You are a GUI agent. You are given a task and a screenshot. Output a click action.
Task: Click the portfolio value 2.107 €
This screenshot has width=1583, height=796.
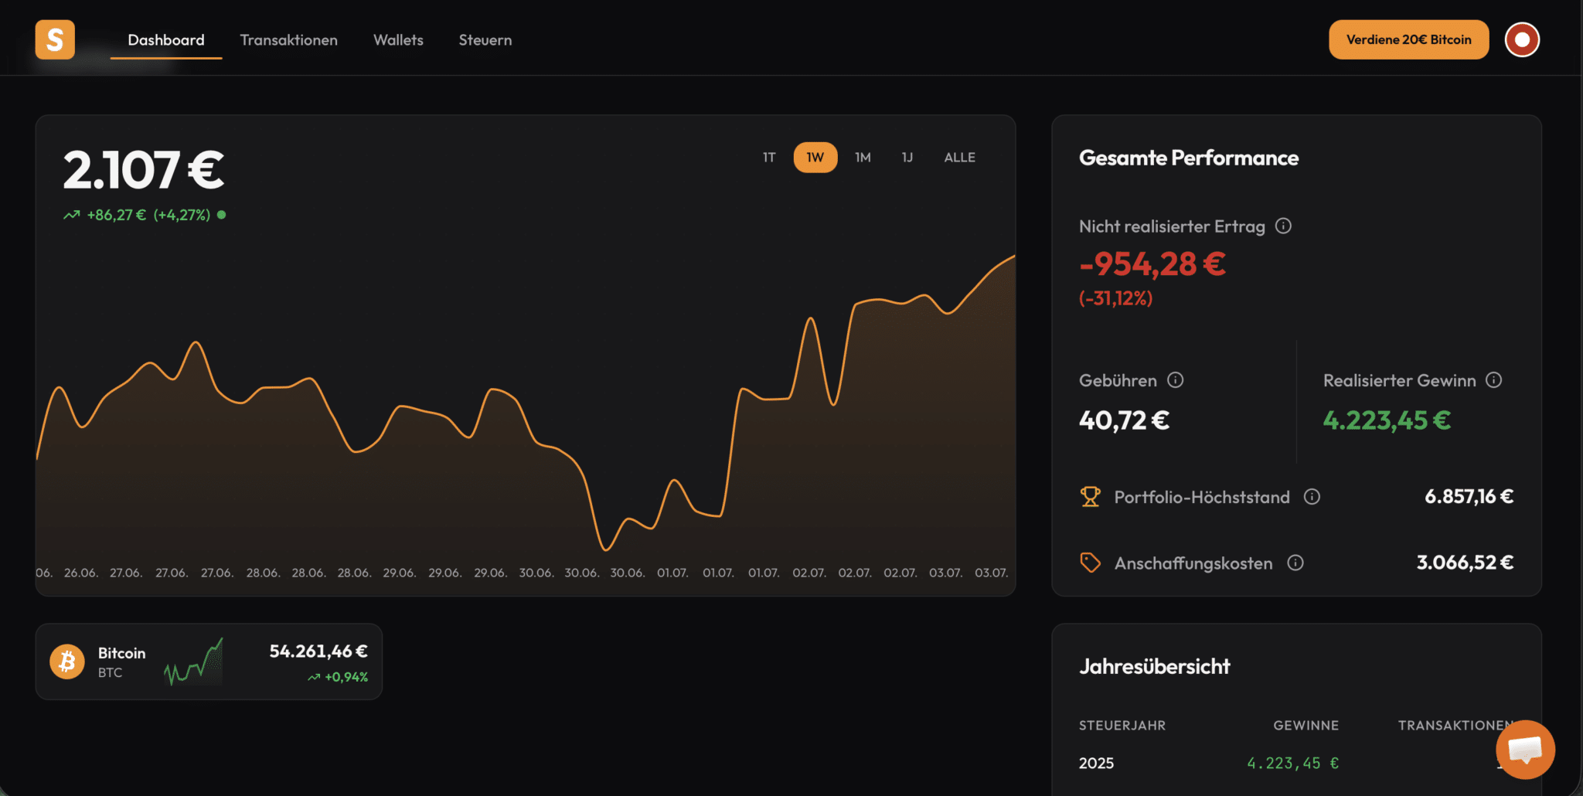144,170
